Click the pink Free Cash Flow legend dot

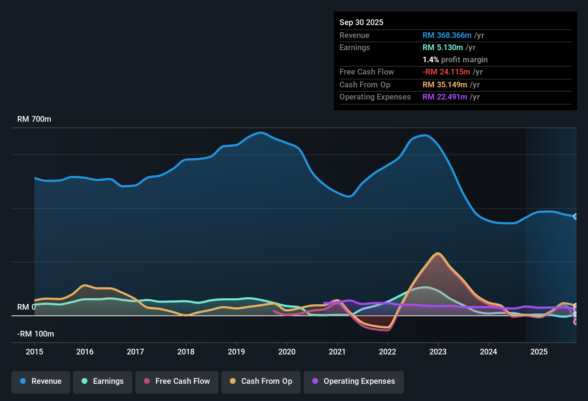coord(147,381)
